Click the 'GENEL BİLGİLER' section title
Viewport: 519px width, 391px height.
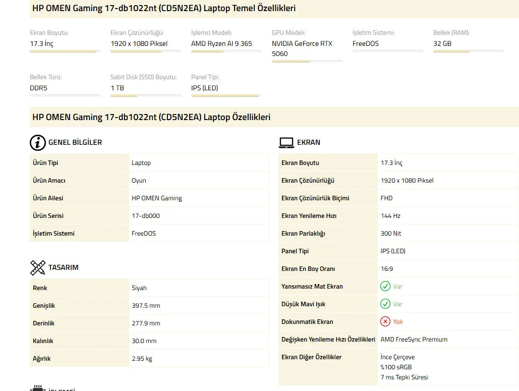click(x=75, y=143)
